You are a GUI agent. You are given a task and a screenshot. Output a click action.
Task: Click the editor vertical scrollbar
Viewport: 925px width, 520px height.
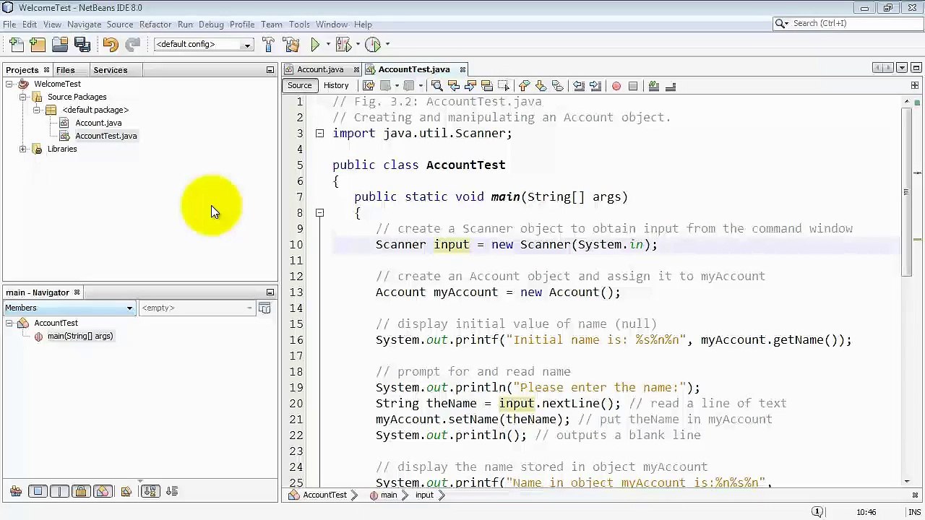[x=906, y=191]
